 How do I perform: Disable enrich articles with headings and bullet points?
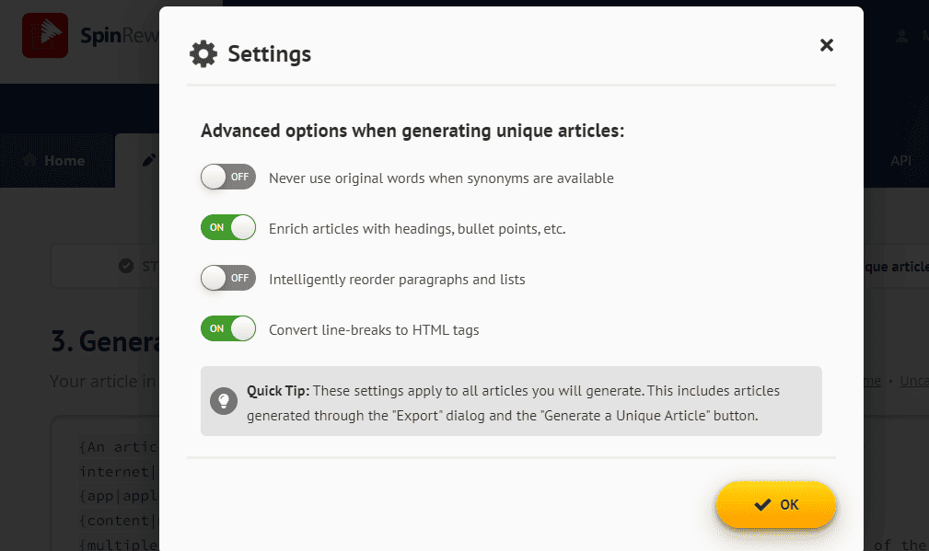click(x=227, y=227)
